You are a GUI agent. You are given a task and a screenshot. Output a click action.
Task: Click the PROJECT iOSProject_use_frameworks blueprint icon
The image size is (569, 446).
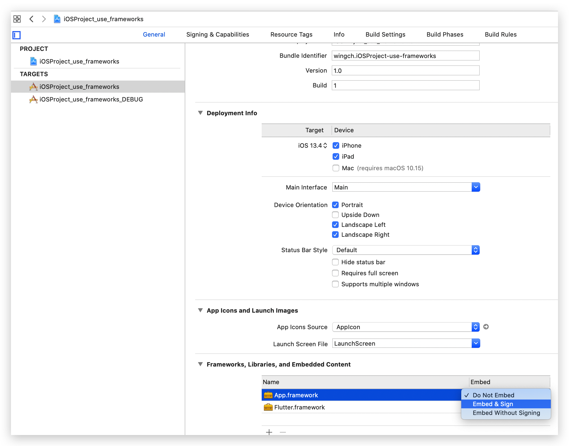pos(34,61)
